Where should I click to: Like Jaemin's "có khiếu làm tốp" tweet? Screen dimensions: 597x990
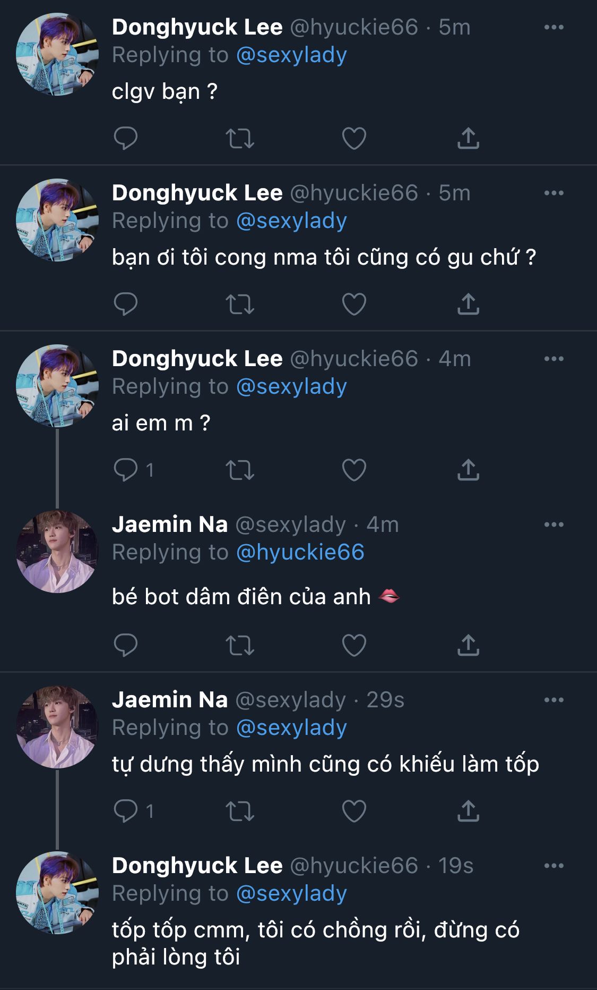[x=354, y=811]
